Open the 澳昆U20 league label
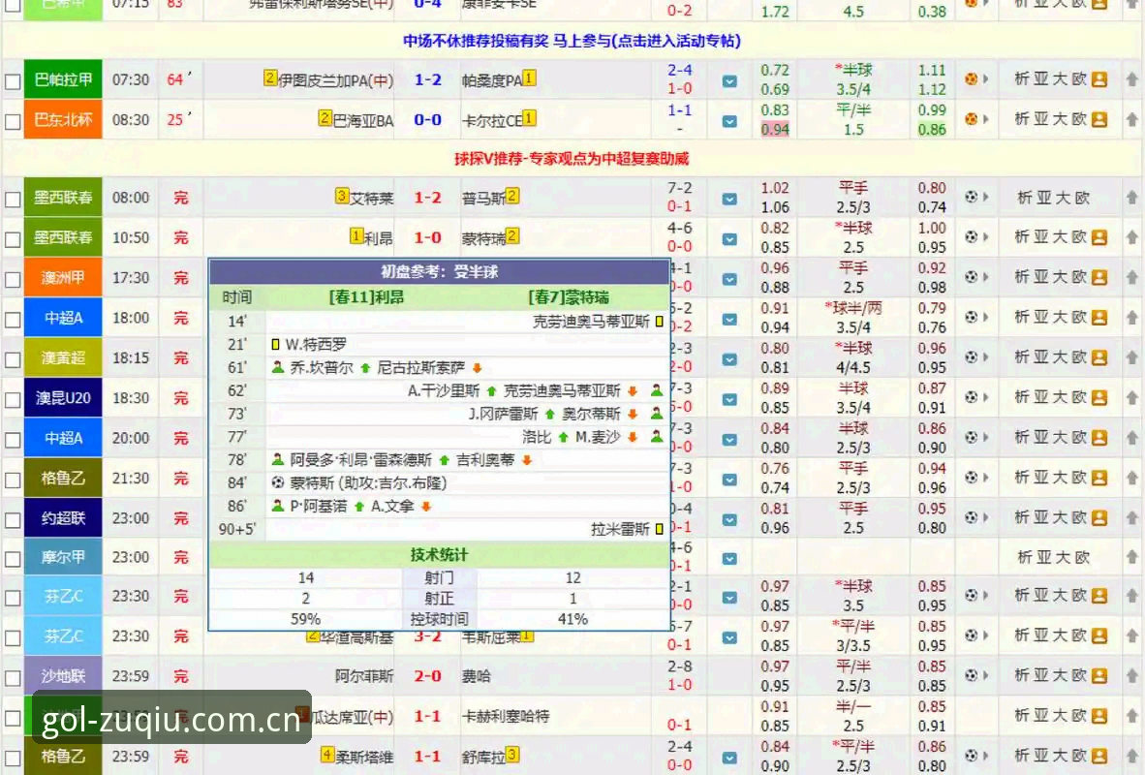This screenshot has width=1145, height=775. [63, 397]
